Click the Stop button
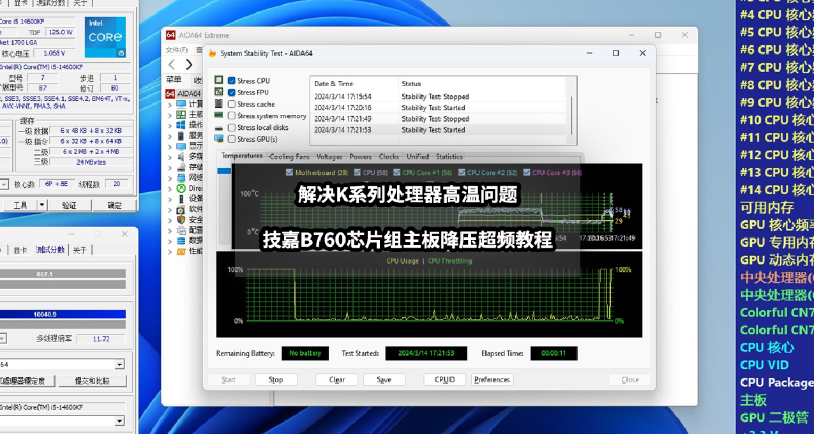Image resolution: width=814 pixels, height=434 pixels. pos(276,380)
